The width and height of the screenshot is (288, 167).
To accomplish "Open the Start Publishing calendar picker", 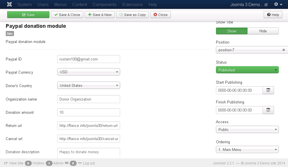I will click(x=268, y=90).
